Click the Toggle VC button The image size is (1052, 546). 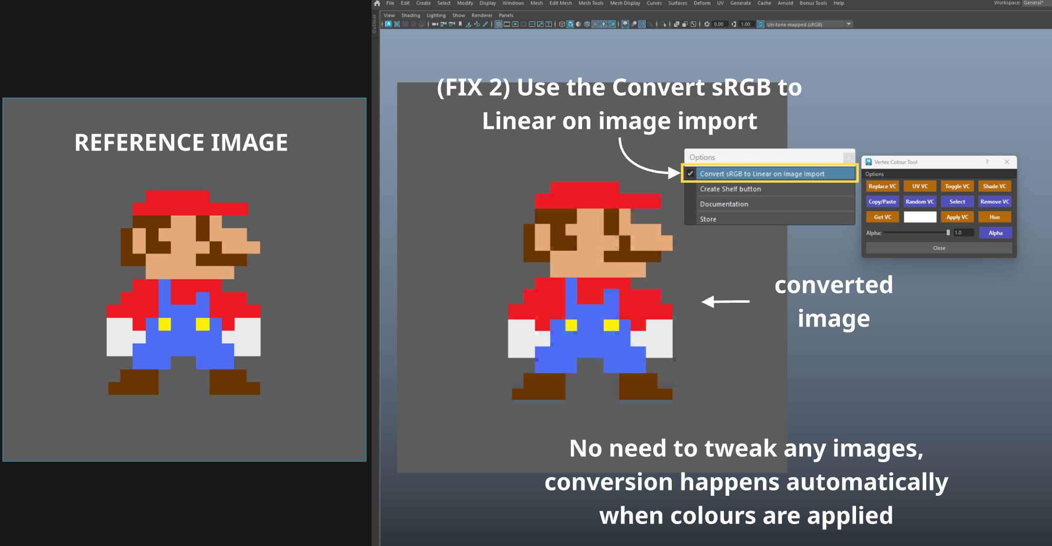[x=957, y=186]
